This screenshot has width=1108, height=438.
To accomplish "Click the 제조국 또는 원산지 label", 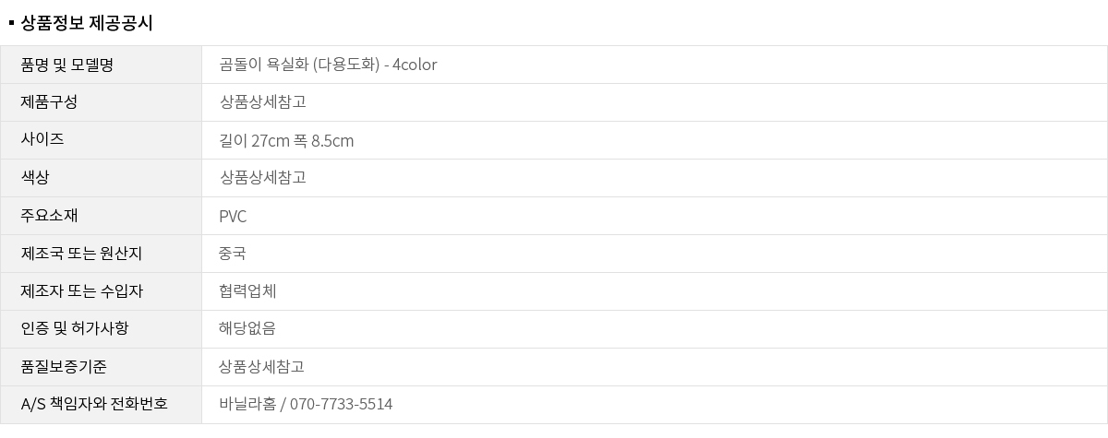I will (x=81, y=254).
